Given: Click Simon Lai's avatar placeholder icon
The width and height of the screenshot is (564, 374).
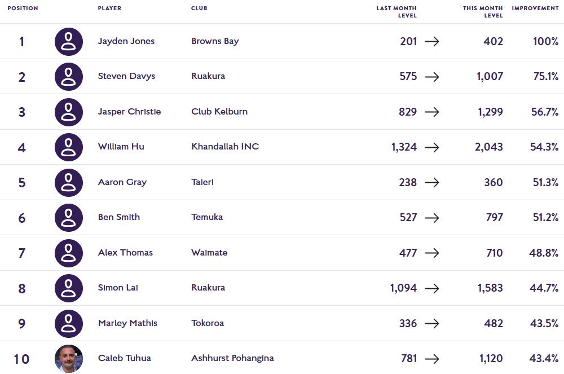Looking at the screenshot, I should (x=69, y=288).
